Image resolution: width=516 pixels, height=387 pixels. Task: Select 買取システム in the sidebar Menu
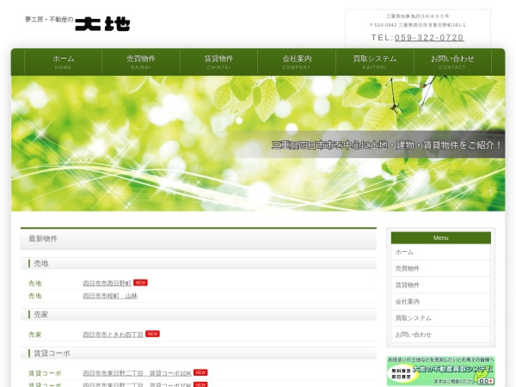click(x=440, y=318)
